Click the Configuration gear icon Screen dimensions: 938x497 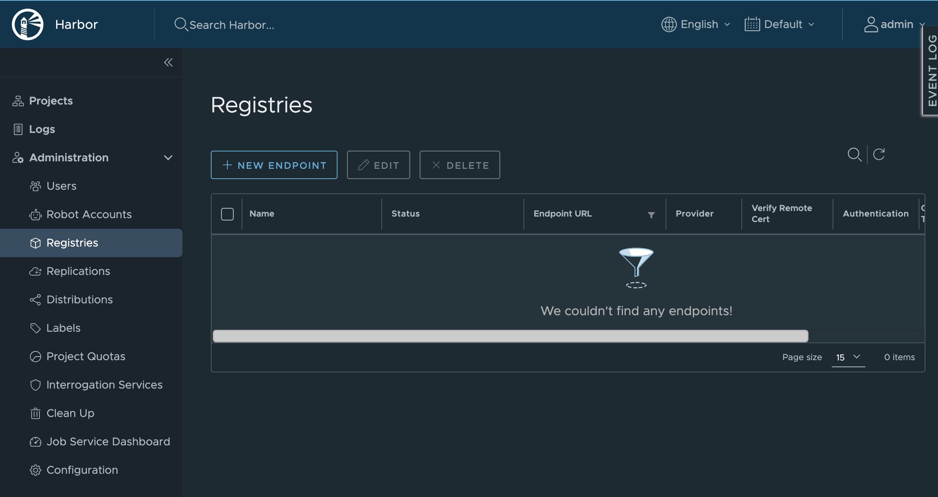[36, 470]
